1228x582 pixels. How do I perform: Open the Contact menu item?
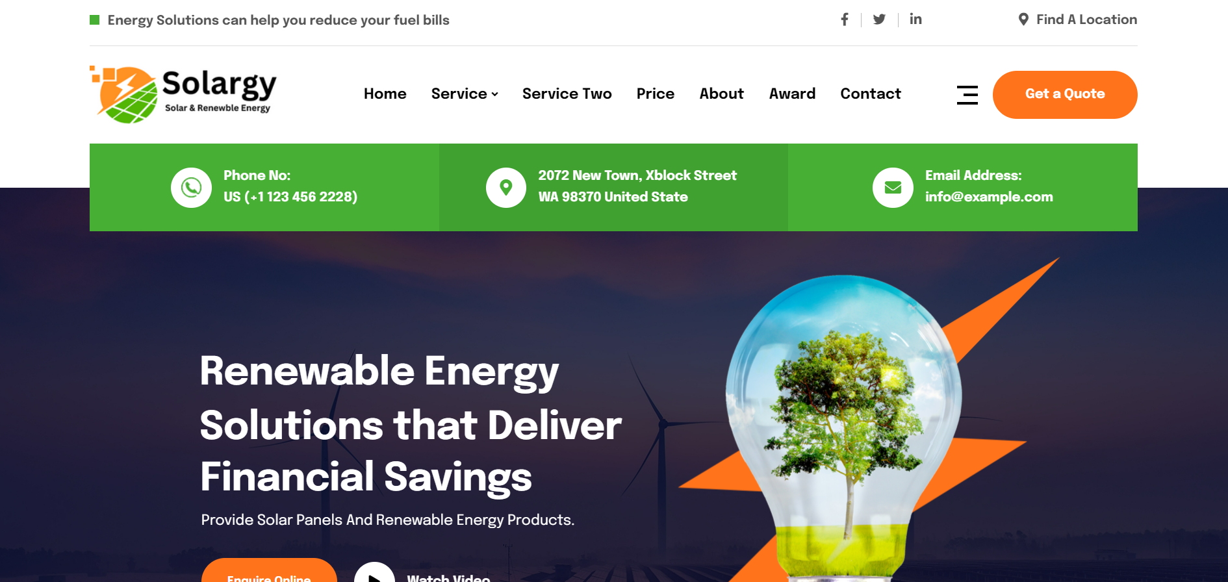click(871, 94)
